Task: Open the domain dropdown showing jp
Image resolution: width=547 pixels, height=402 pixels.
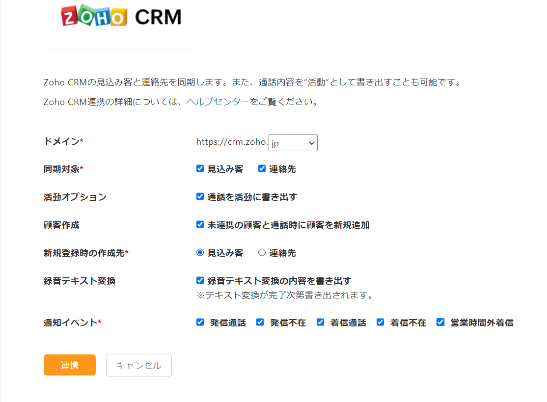Action: point(293,143)
